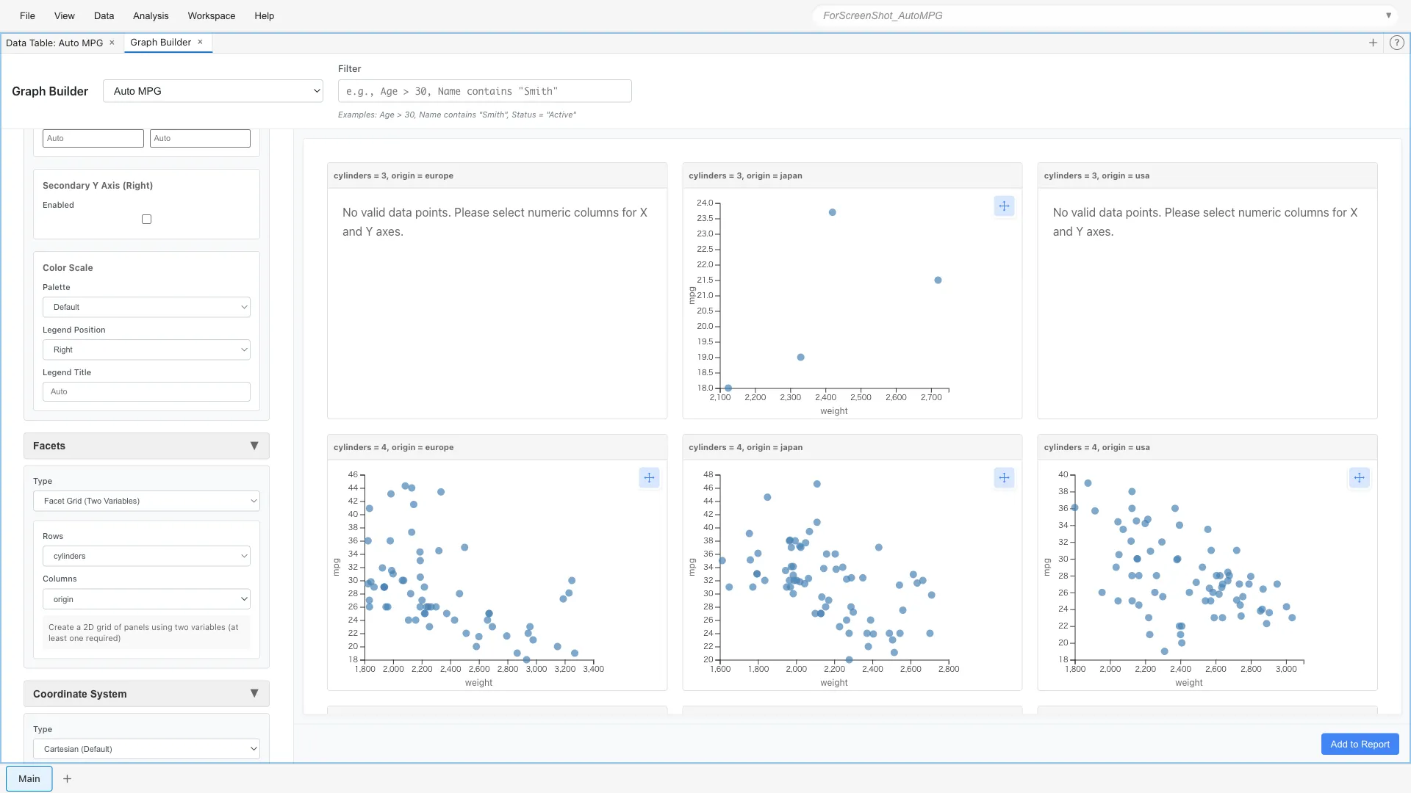
Task: Close the Graph Builder tab
Action: pyautogui.click(x=200, y=42)
